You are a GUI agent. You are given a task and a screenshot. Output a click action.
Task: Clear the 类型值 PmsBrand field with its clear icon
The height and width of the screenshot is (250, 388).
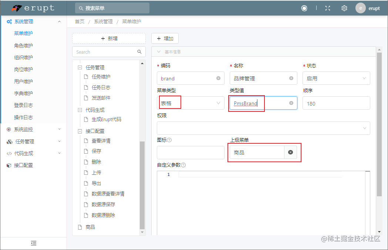tap(291, 103)
